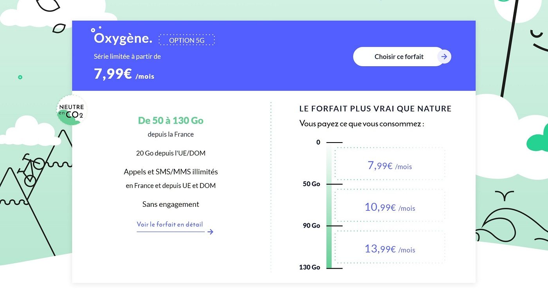Click the arrow next to 'Voir le forfait en détail'
548x302 pixels.
[x=210, y=232]
